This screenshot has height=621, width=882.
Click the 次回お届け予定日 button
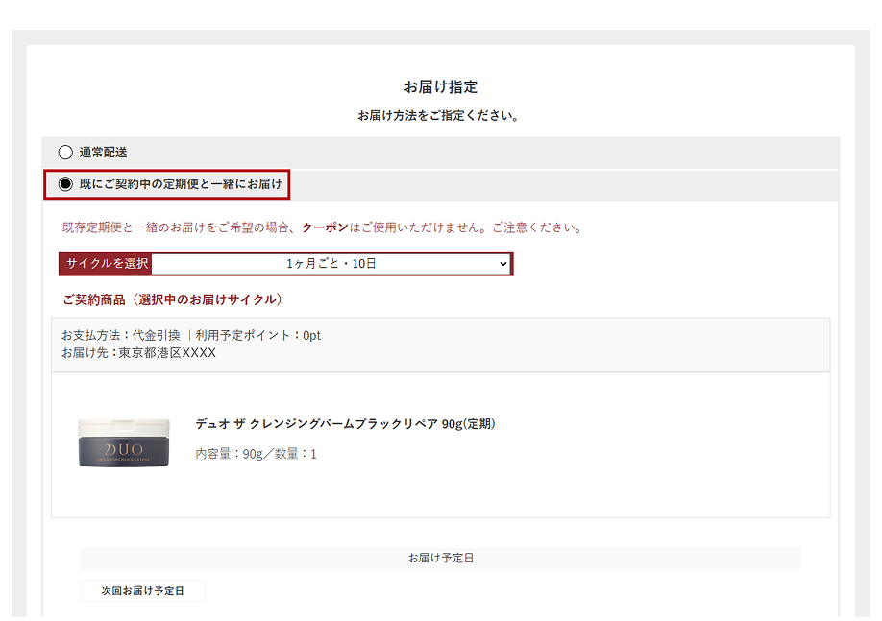pyautogui.click(x=142, y=591)
